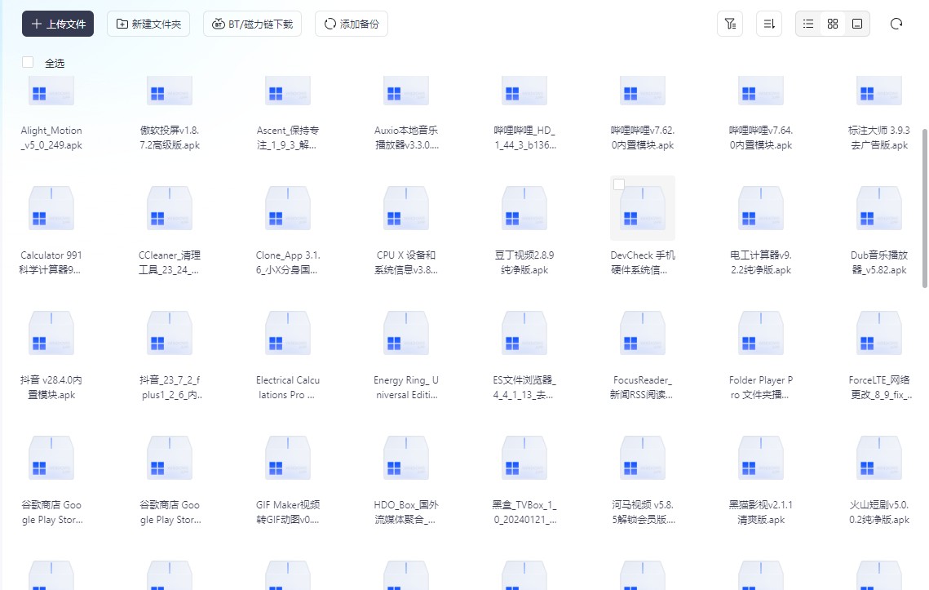Viewport: 929px width, 590px height.
Task: Select the 哔哩哔哩v7.62.0内置模块.apk icon
Action: click(x=643, y=91)
